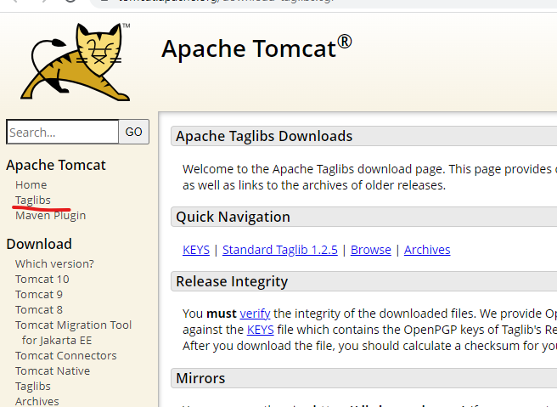
Task: Click the Quick Navigation heading
Action: [233, 217]
